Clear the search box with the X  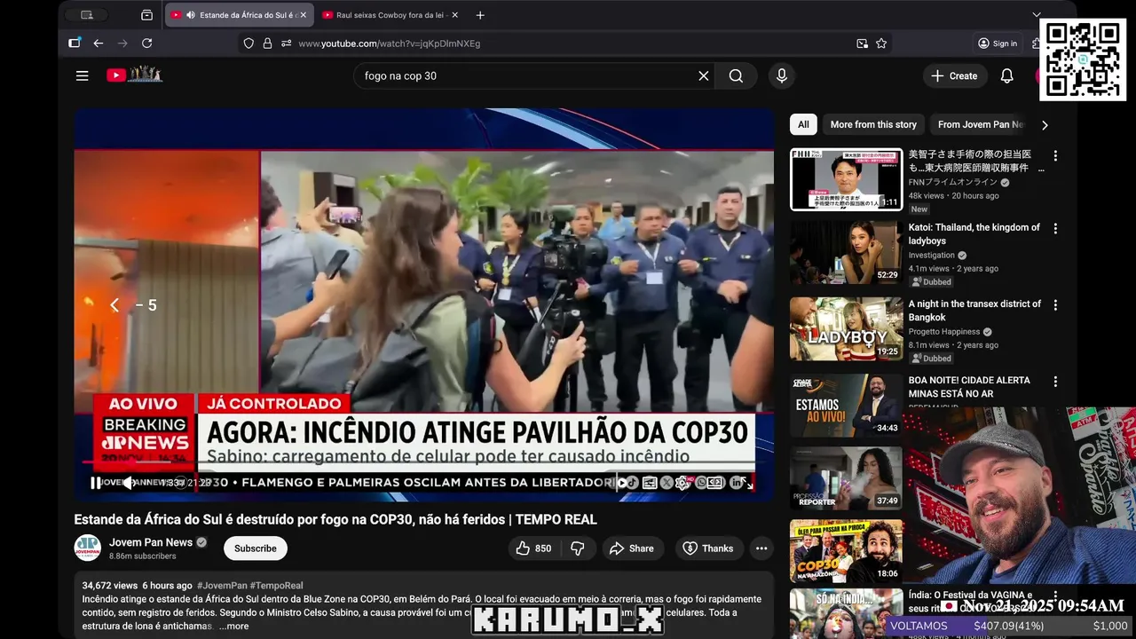coord(704,75)
